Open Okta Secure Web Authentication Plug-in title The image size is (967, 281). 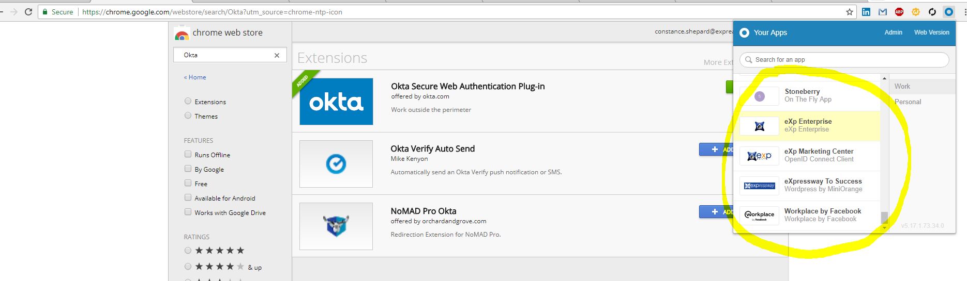pos(468,87)
